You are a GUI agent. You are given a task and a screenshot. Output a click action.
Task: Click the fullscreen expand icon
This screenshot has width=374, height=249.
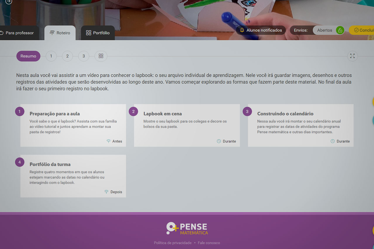coord(352,56)
